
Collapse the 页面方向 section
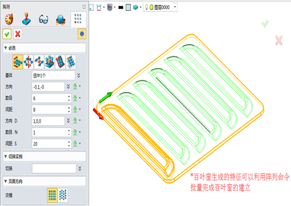click(x=6, y=181)
